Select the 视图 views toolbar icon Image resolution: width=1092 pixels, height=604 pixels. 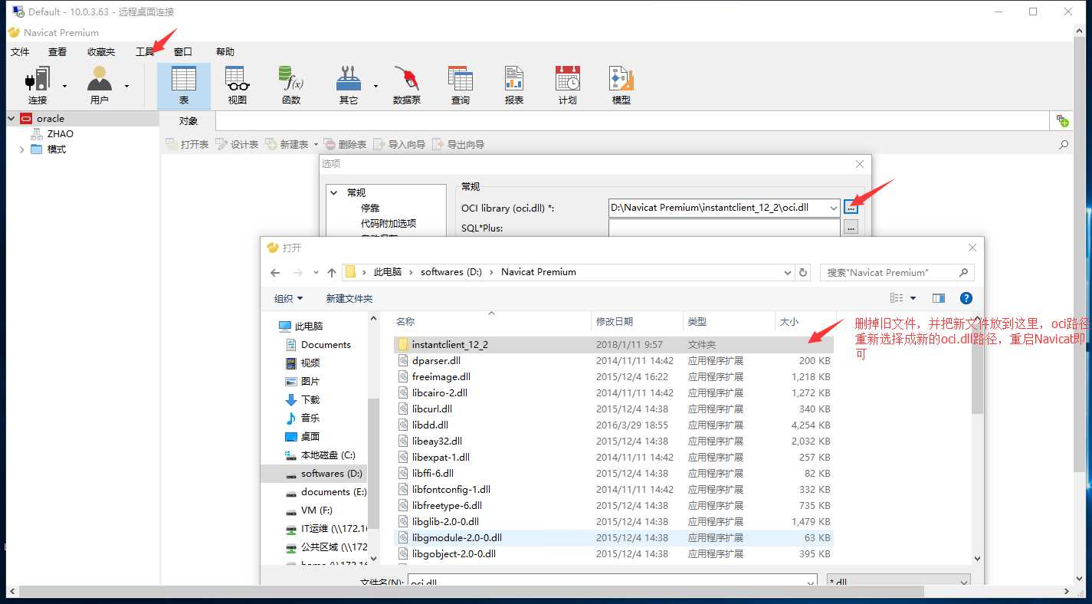(238, 85)
